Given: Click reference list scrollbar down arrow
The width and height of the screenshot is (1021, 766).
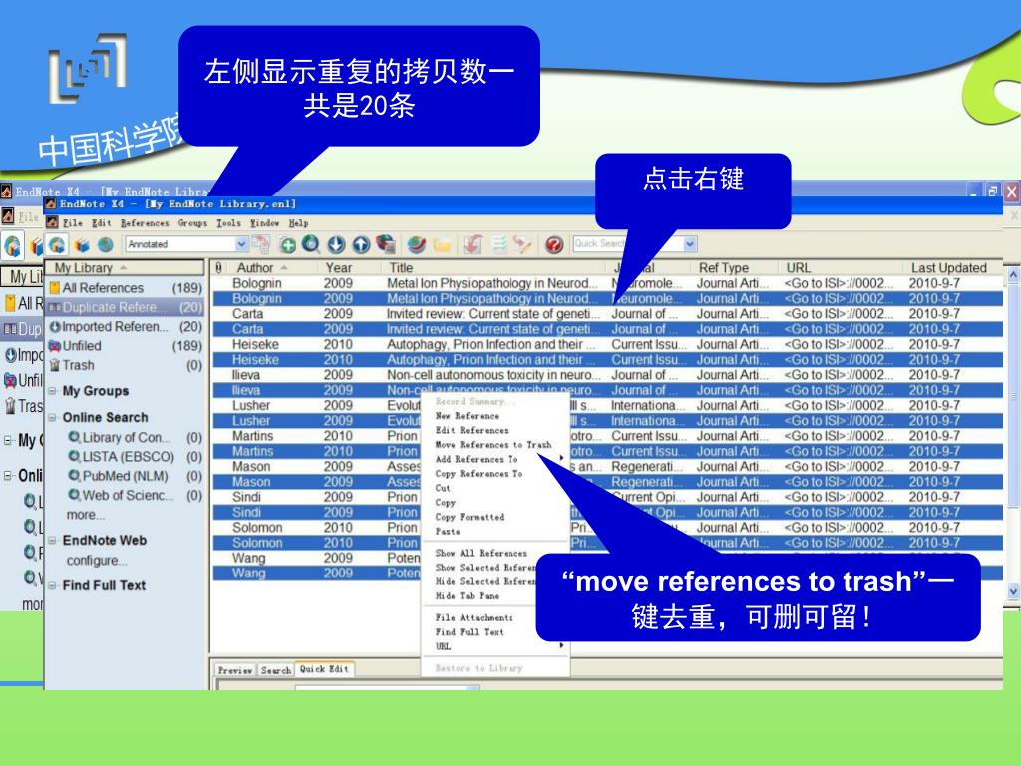Looking at the screenshot, I should tap(1013, 591).
